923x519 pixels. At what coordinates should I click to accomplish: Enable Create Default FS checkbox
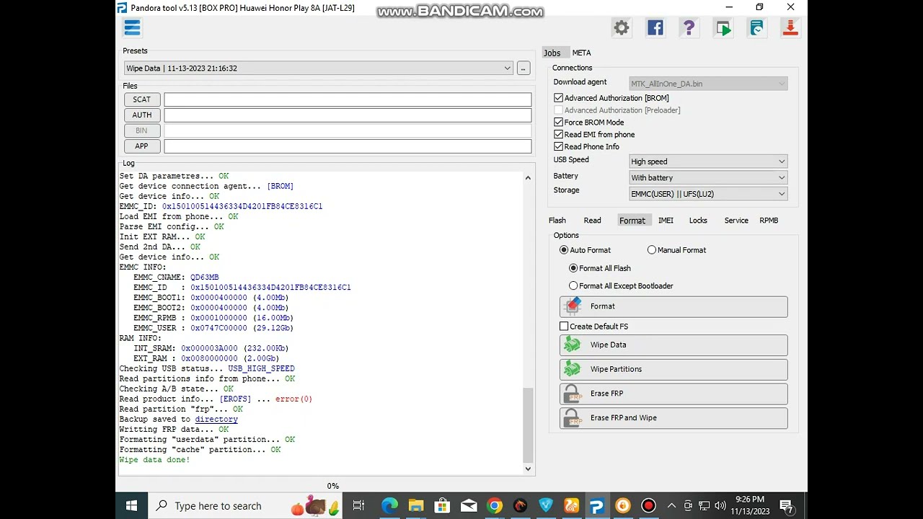coord(564,327)
